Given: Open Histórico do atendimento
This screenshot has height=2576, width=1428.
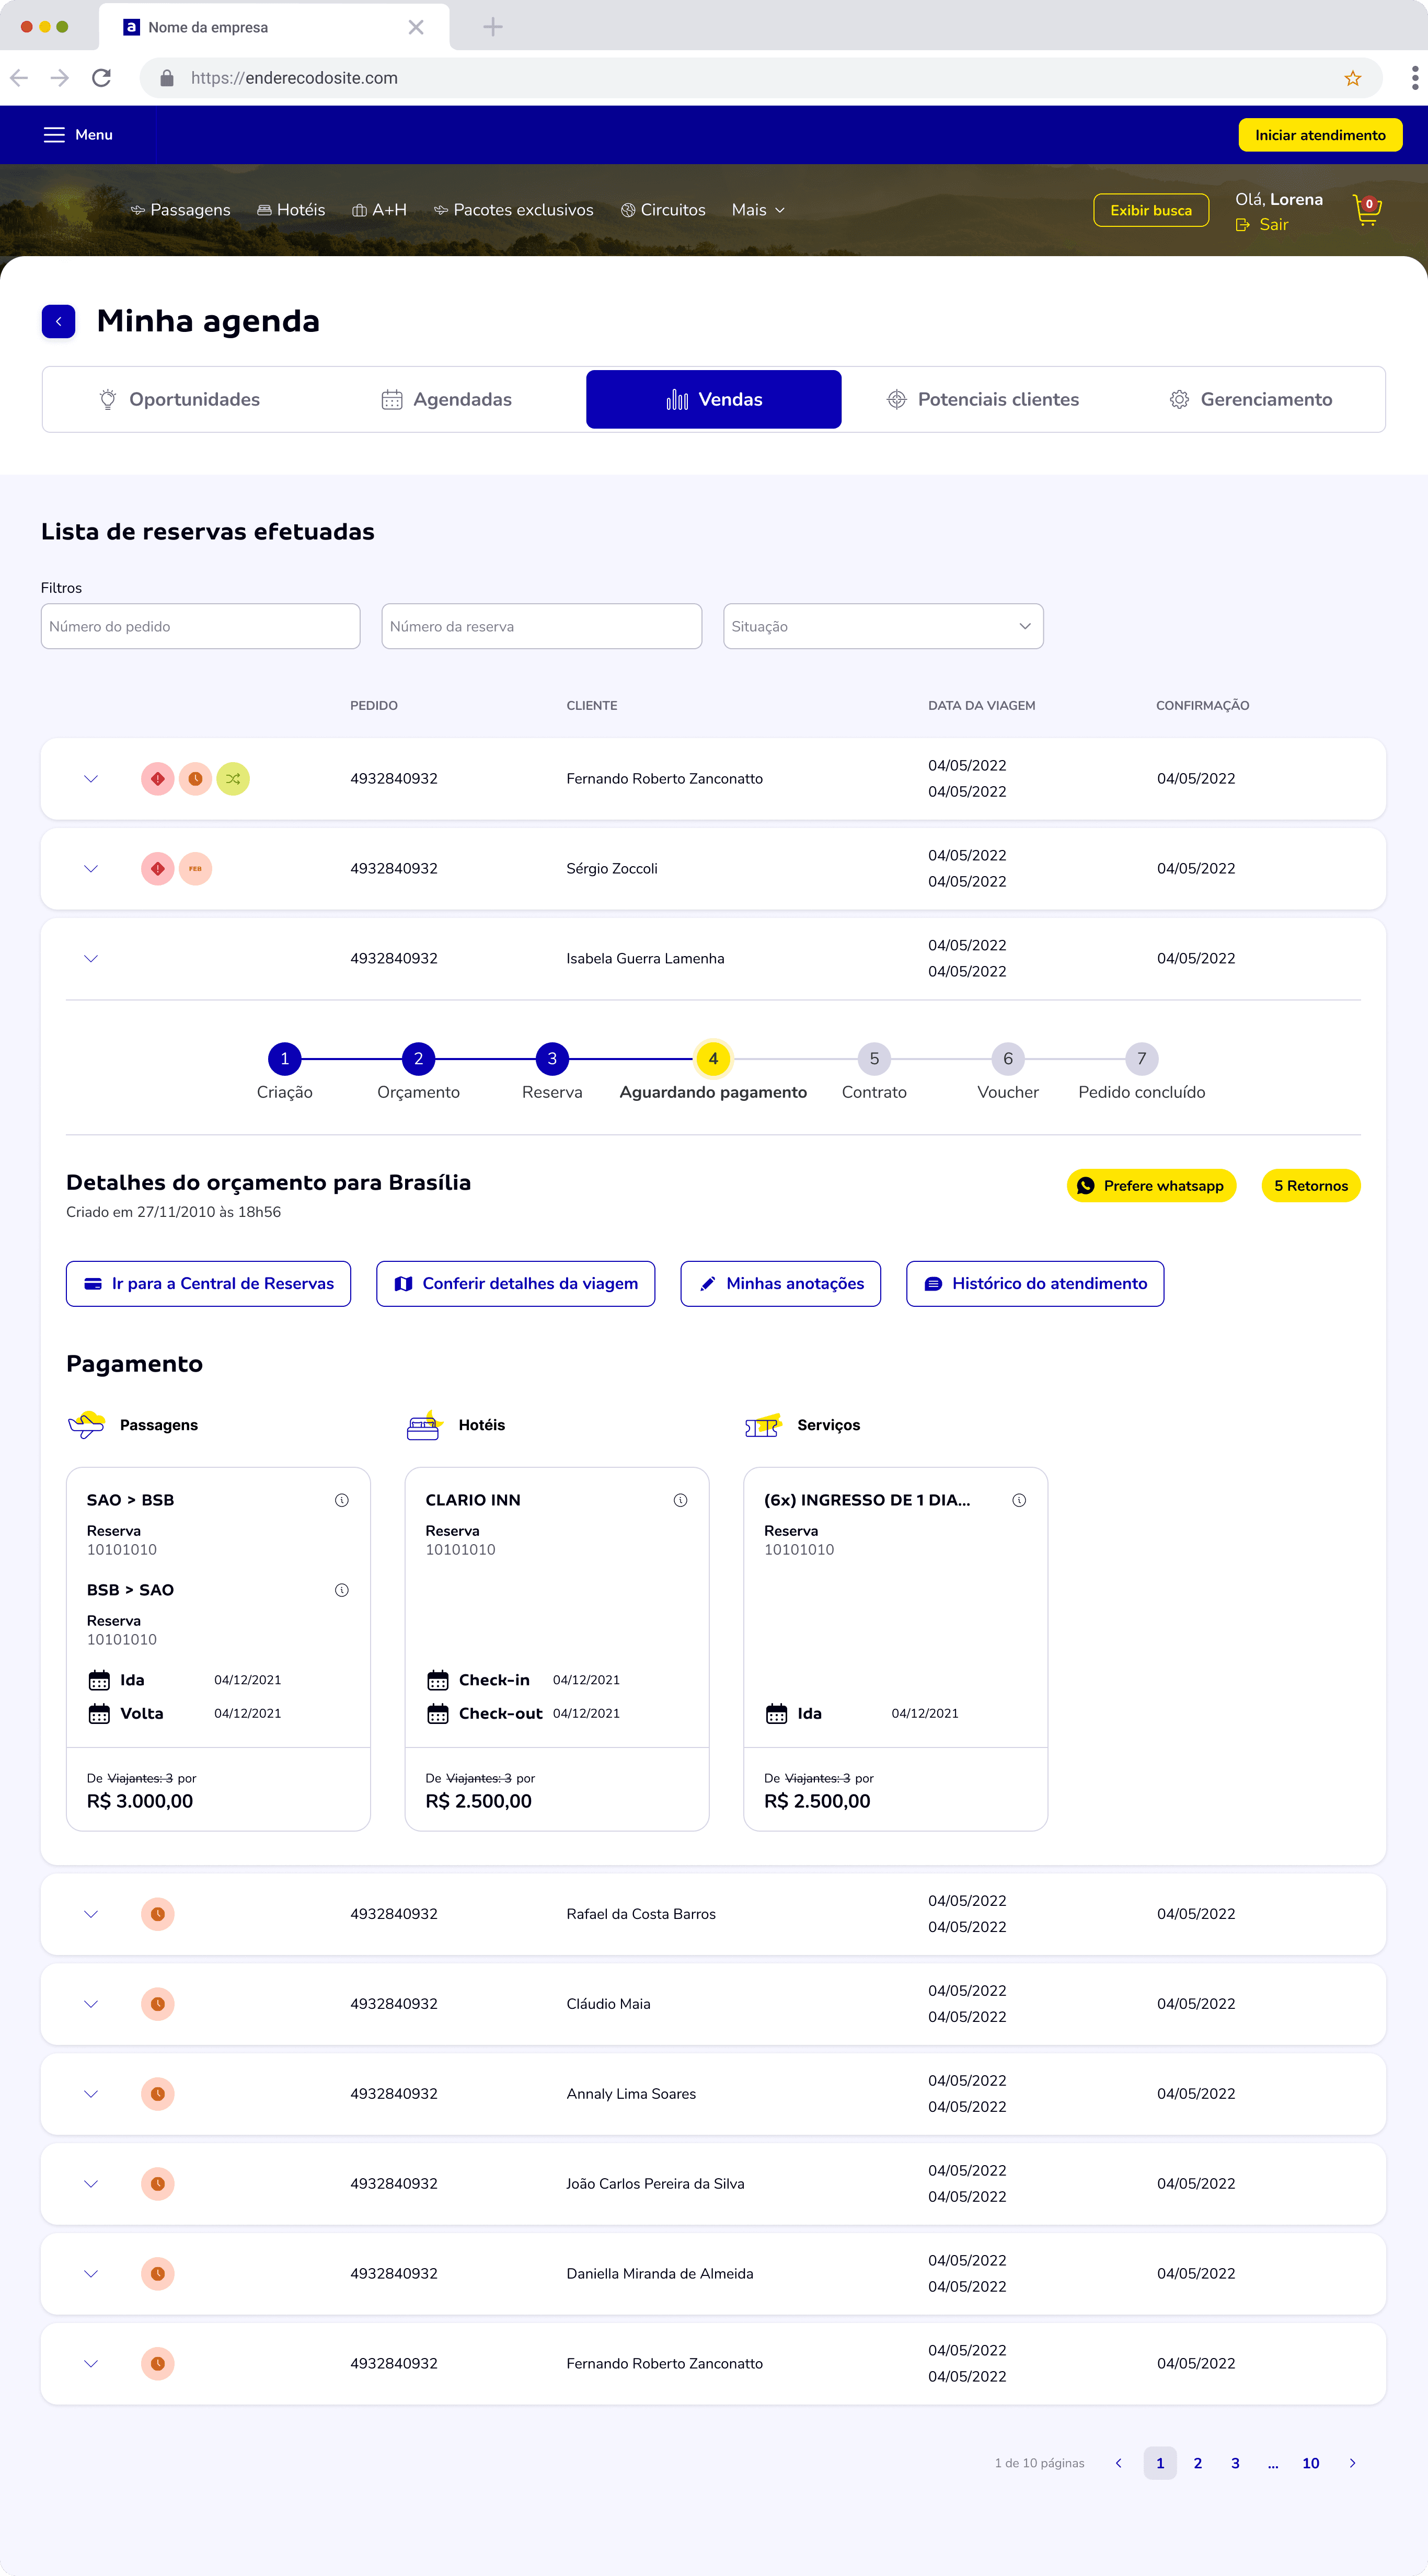Looking at the screenshot, I should point(1034,1284).
